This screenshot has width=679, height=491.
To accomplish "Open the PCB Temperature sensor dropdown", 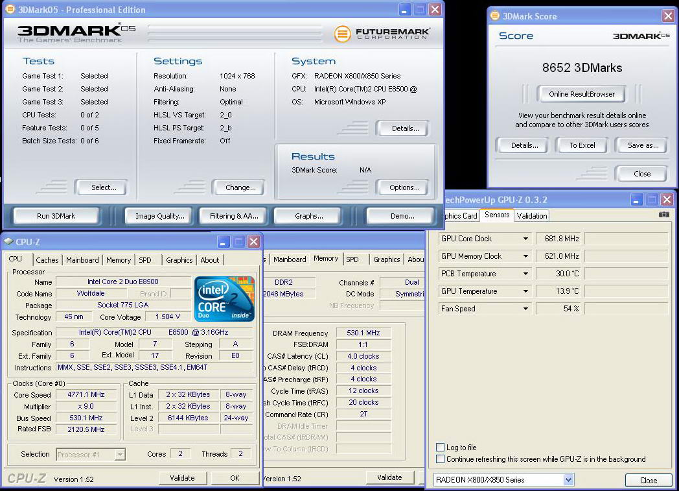I will click(525, 274).
